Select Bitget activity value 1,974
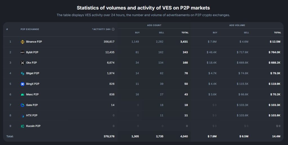288x145 pixels. pos(111,73)
